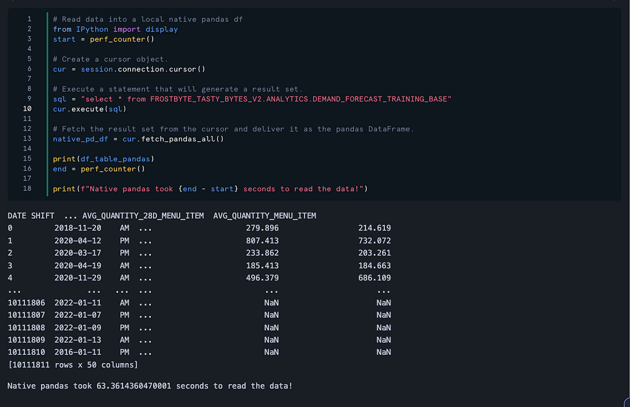Screen dimensions: 630x407
Task: Click the '63.3614360470001 seconds' output line
Action: tap(150, 385)
